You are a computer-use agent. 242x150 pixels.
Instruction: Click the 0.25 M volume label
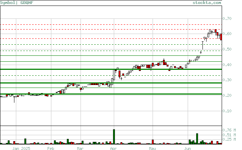(x=229, y=140)
